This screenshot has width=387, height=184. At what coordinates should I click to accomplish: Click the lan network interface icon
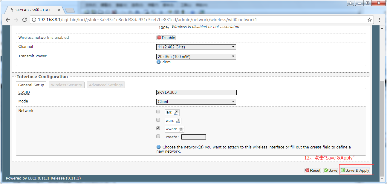point(177,113)
